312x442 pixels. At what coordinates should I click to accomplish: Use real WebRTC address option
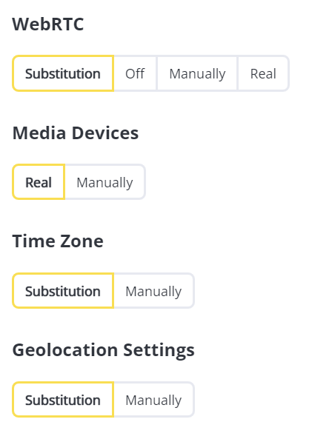tap(264, 73)
